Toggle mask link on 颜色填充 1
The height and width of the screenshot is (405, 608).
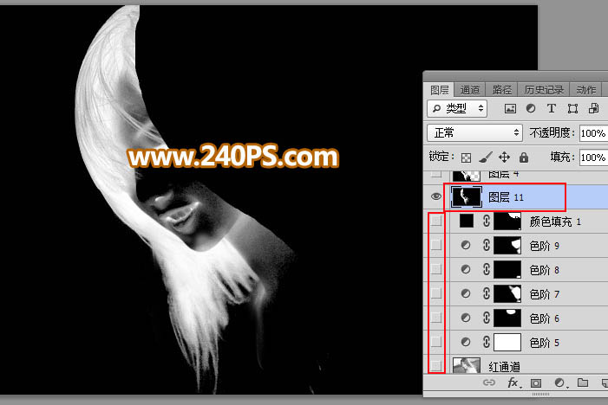click(487, 221)
